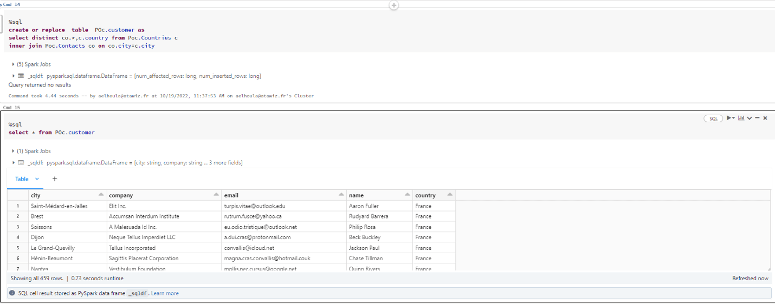Expand the (5) Spark Jobs section
775x304 pixels.
click(14, 64)
